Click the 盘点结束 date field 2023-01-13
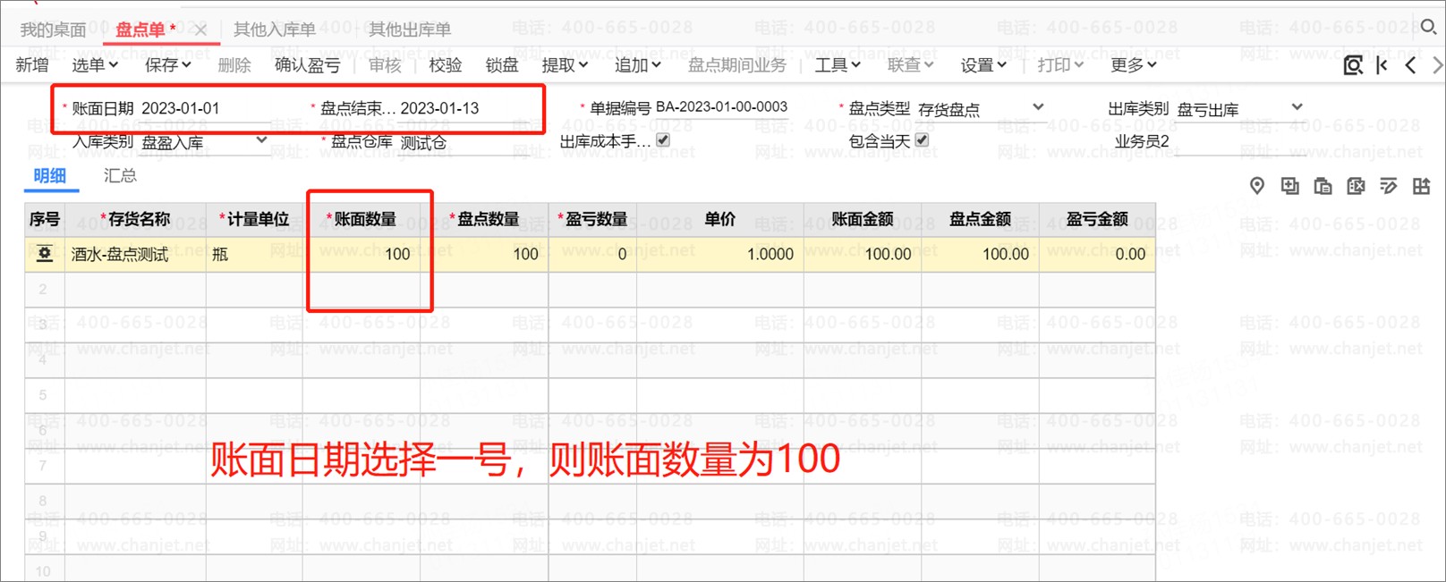 pyautogui.click(x=464, y=108)
